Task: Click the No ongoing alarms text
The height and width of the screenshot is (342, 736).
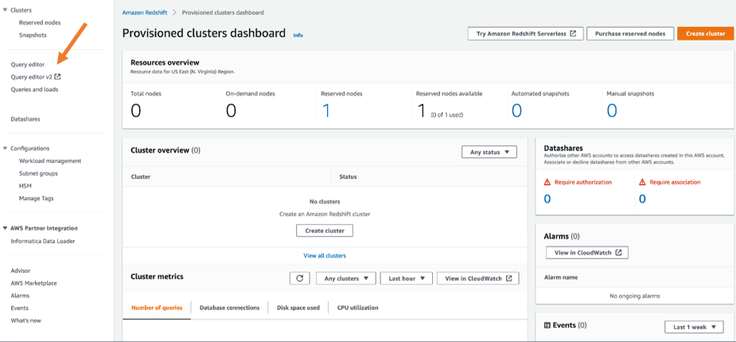Action: click(635, 296)
